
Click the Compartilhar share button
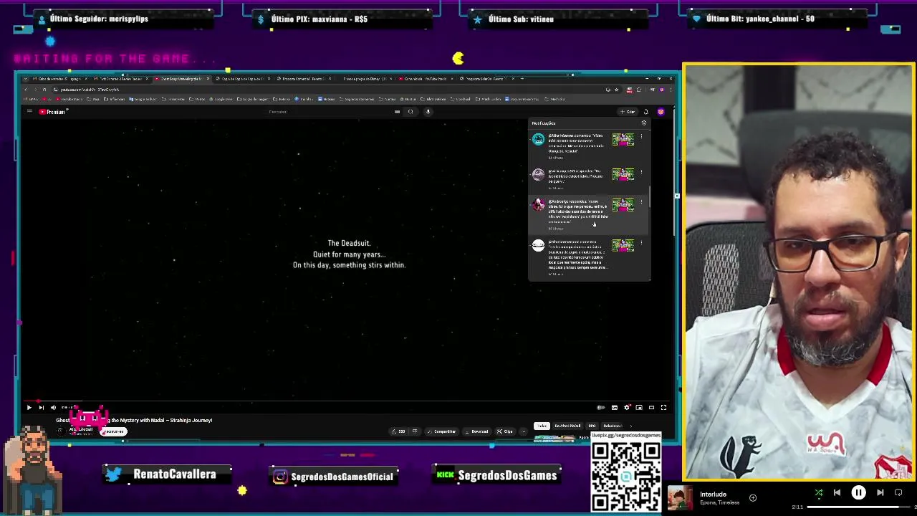[441, 431]
